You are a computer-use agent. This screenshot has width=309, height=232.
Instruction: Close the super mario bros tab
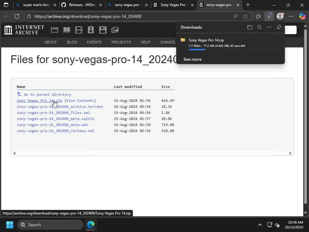(55, 5)
